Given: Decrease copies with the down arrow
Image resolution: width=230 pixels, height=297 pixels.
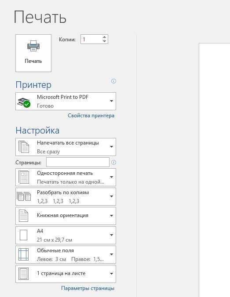Looking at the screenshot, I should tap(104, 41).
